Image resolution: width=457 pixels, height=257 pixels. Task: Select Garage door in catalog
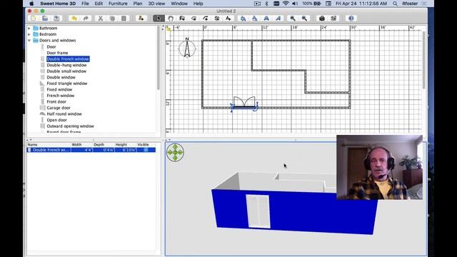[59, 108]
